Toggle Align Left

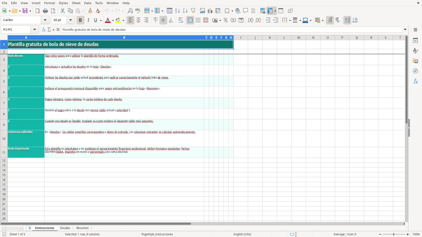tap(130, 20)
